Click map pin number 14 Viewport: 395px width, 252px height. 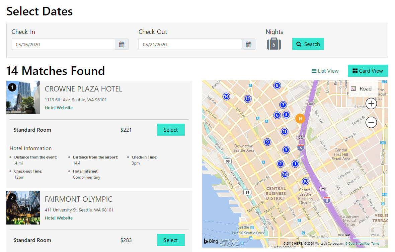tap(226, 97)
